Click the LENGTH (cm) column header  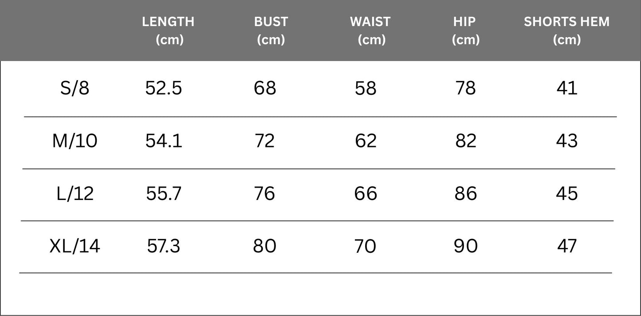168,31
